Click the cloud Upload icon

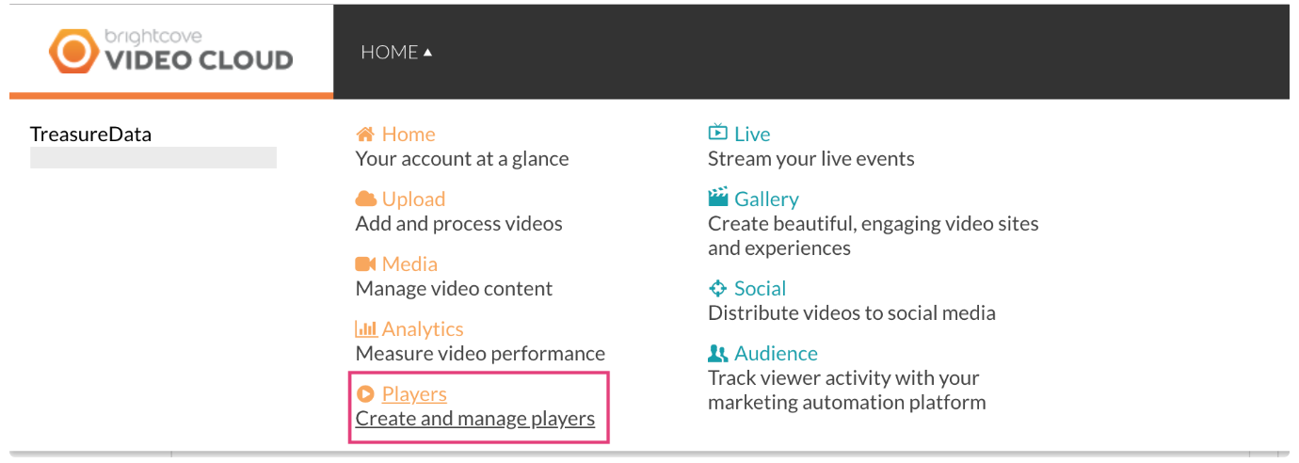tap(365, 200)
